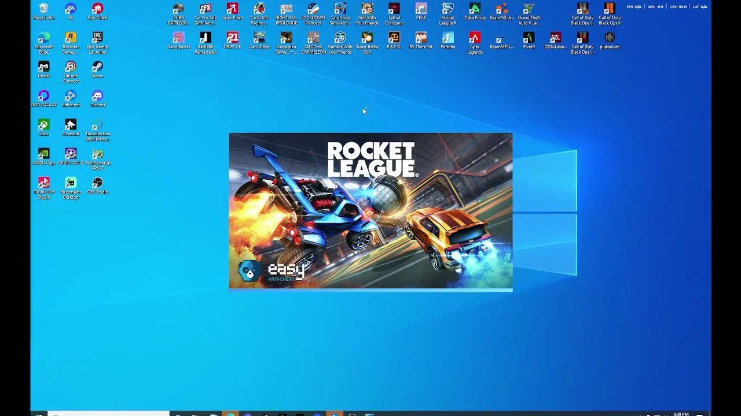Select the plutonium desktop icon
Image resolution: width=741 pixels, height=416 pixels.
click(x=610, y=40)
